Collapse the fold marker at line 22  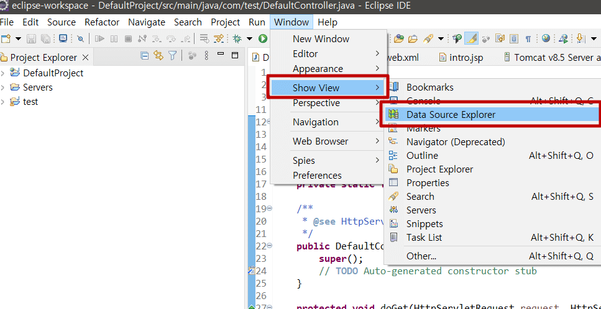point(270,246)
